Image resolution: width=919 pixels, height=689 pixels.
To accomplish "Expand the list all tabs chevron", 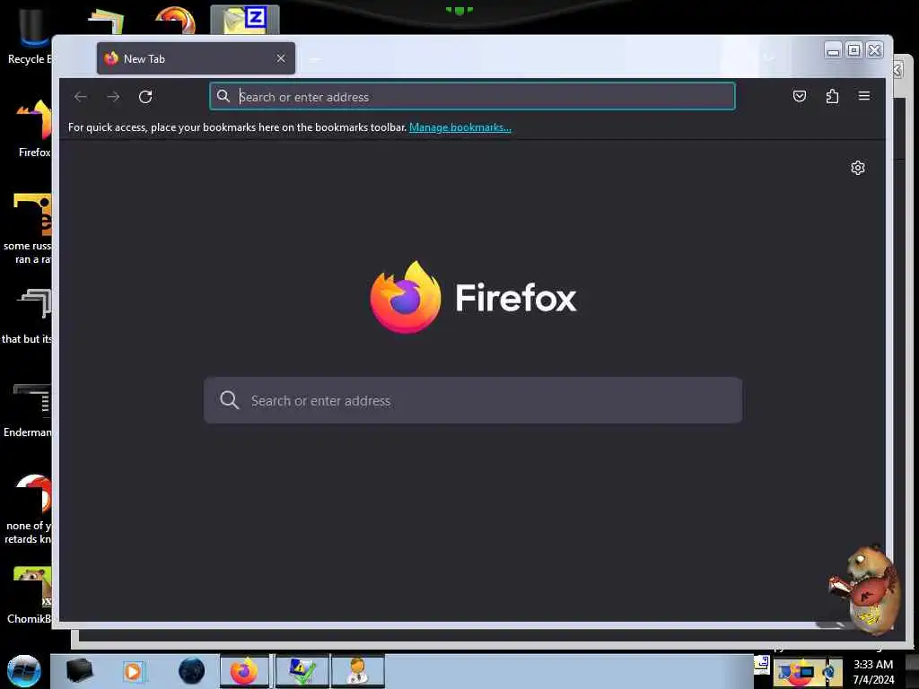I will tap(769, 58).
